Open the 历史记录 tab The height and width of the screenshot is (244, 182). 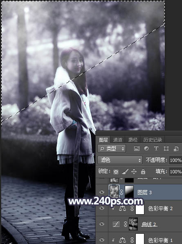pos(153,140)
